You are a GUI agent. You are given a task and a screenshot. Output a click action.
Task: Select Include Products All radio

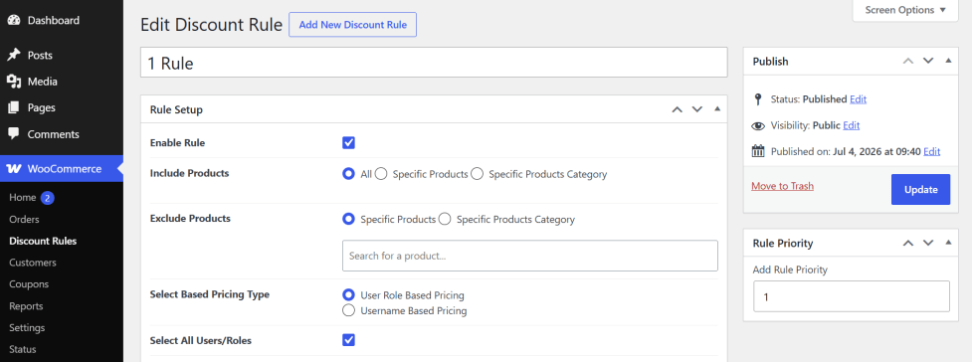pos(348,174)
